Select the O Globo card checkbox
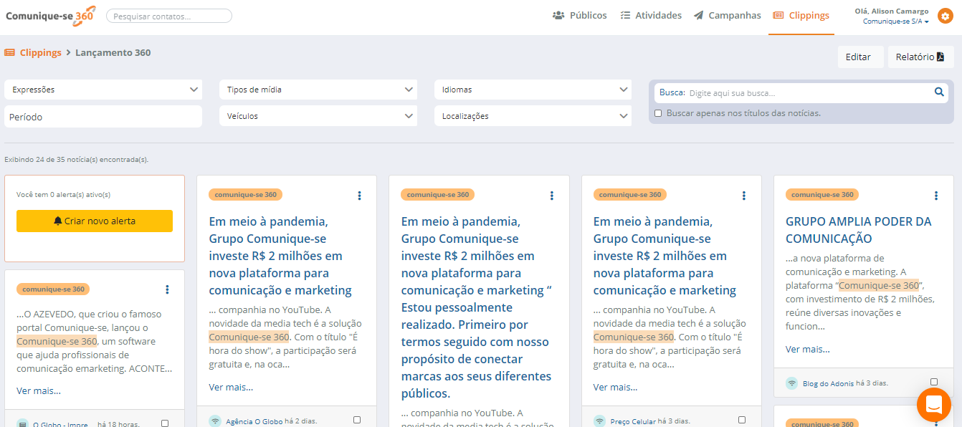 click(165, 423)
